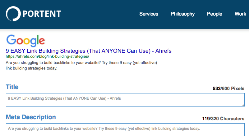Click the green ahrefs.com blog URL

click(48, 57)
